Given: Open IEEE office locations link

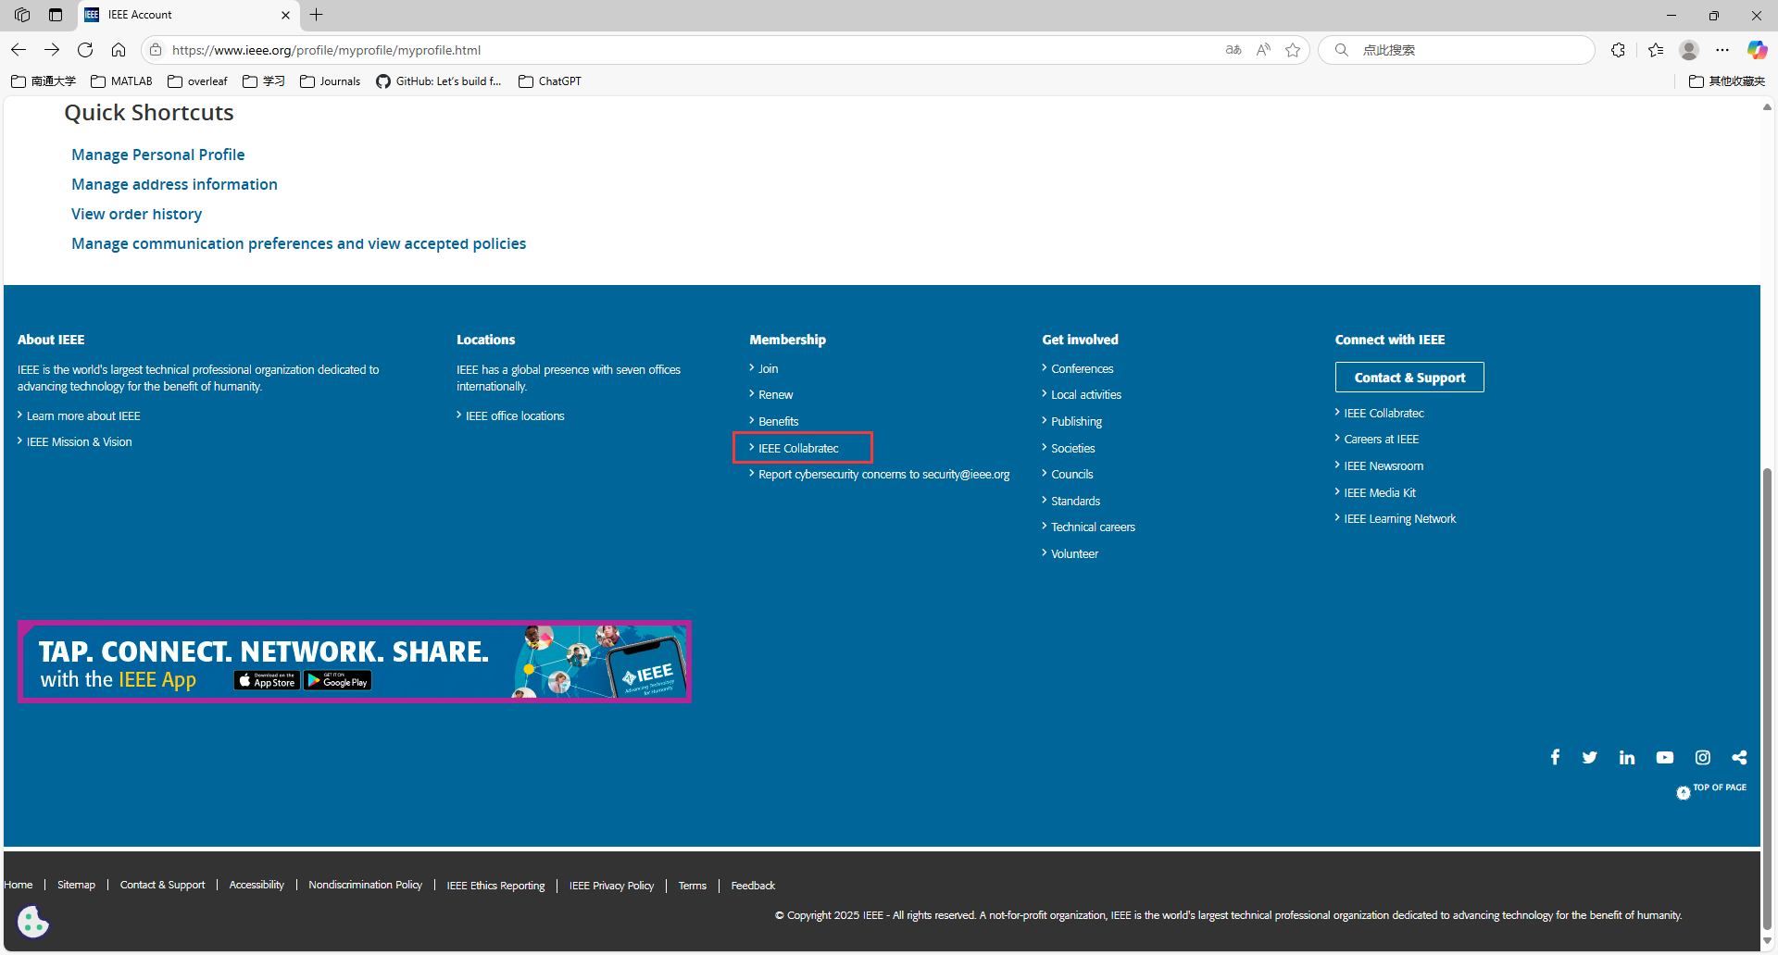Looking at the screenshot, I should [x=515, y=415].
